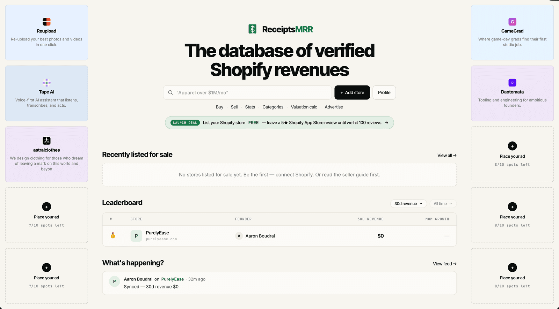Click the 30D REVENUE column header
The width and height of the screenshot is (559, 309).
370,219
